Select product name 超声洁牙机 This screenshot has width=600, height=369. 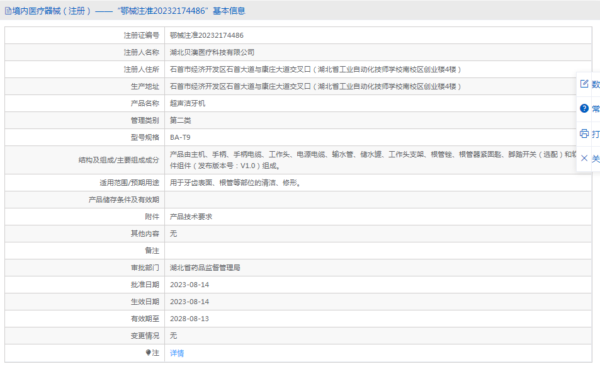pos(188,103)
